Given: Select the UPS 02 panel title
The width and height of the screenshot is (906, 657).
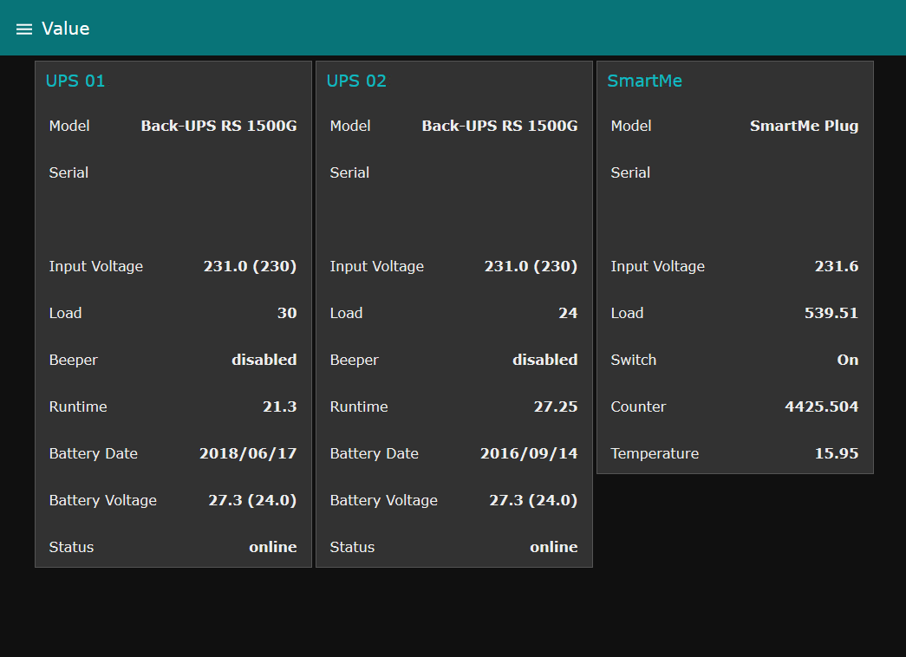Looking at the screenshot, I should click(356, 81).
